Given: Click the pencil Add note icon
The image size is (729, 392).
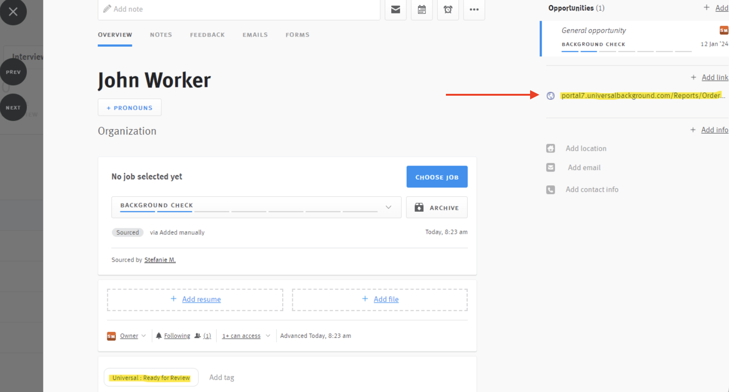Looking at the screenshot, I should click(107, 9).
